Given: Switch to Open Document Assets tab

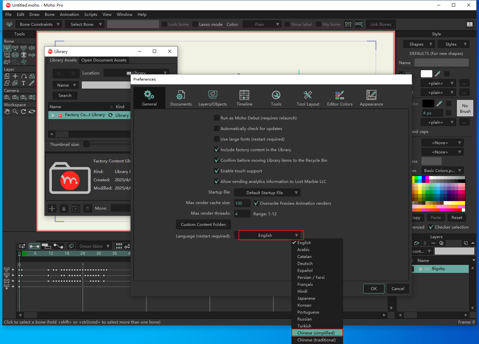Looking at the screenshot, I should (104, 60).
